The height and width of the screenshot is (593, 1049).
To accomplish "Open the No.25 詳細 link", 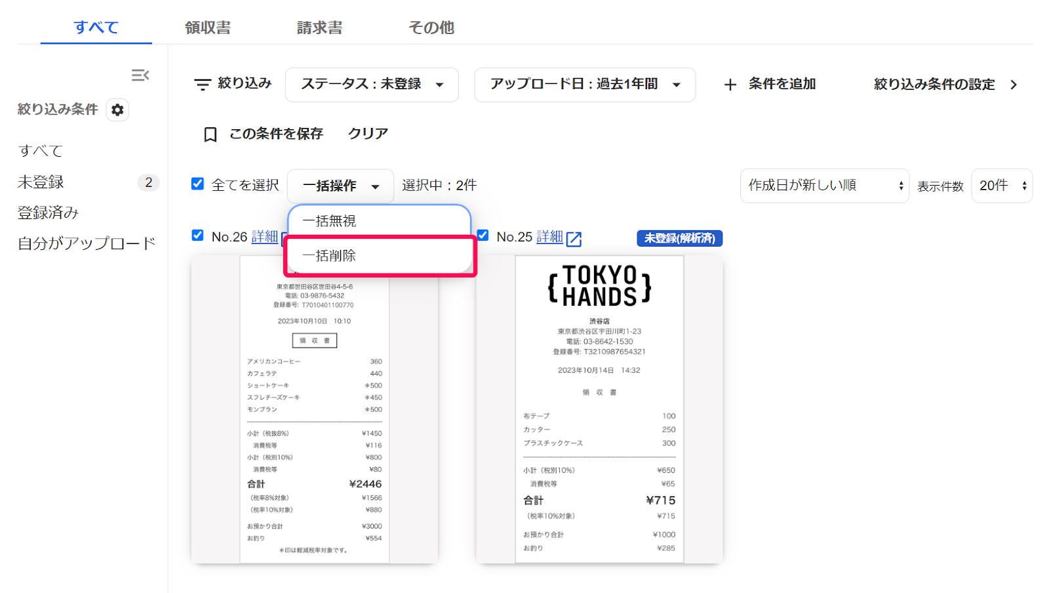I will (x=549, y=236).
